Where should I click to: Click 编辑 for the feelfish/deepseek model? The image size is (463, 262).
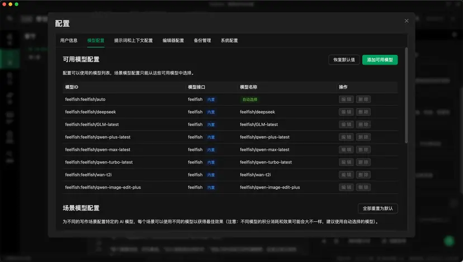pos(346,112)
